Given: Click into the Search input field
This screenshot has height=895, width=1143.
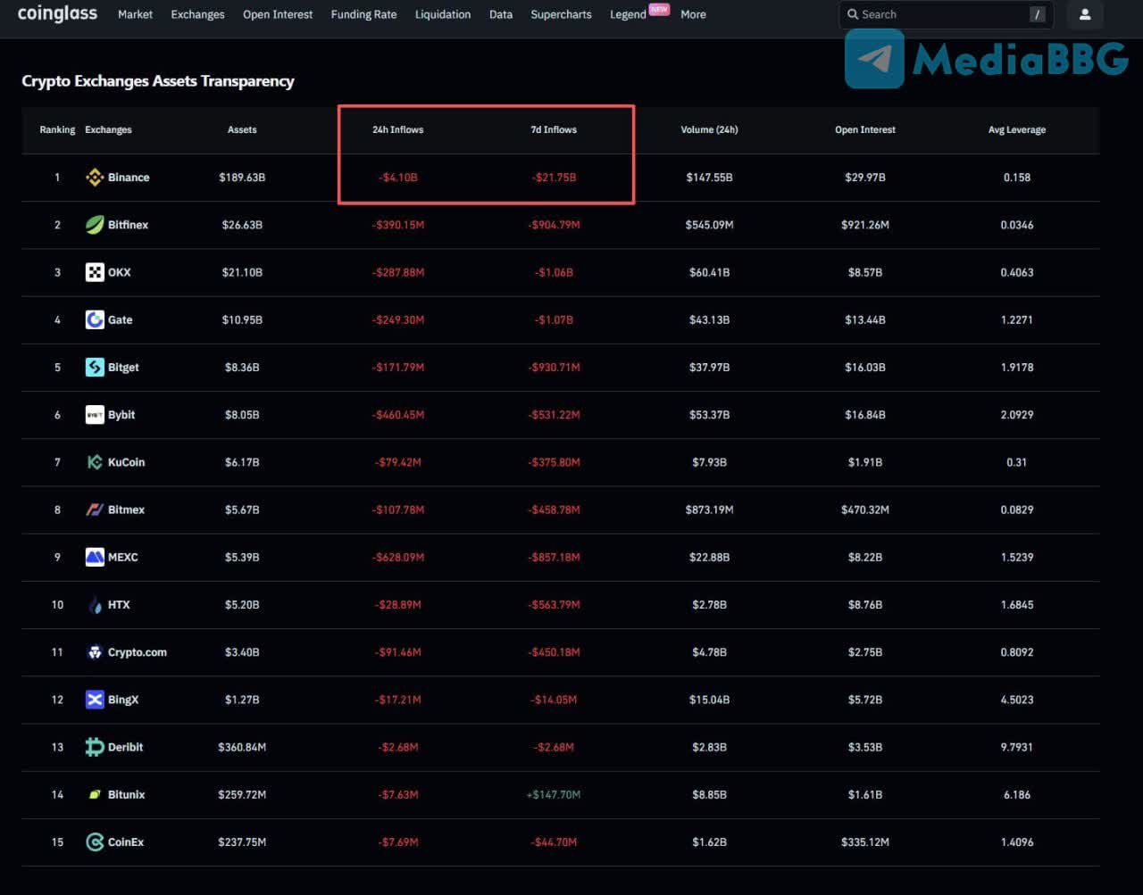Looking at the screenshot, I should pyautogui.click(x=938, y=14).
